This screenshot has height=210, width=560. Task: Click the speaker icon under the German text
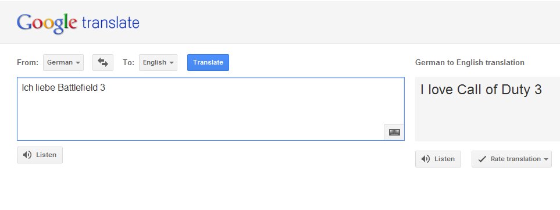coord(27,155)
